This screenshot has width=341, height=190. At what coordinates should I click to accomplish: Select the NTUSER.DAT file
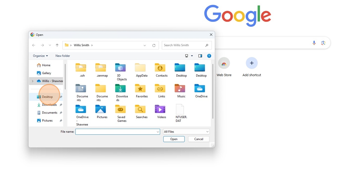pyautogui.click(x=181, y=114)
